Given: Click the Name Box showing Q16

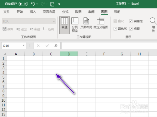Looking at the screenshot, I should [x=12, y=46].
